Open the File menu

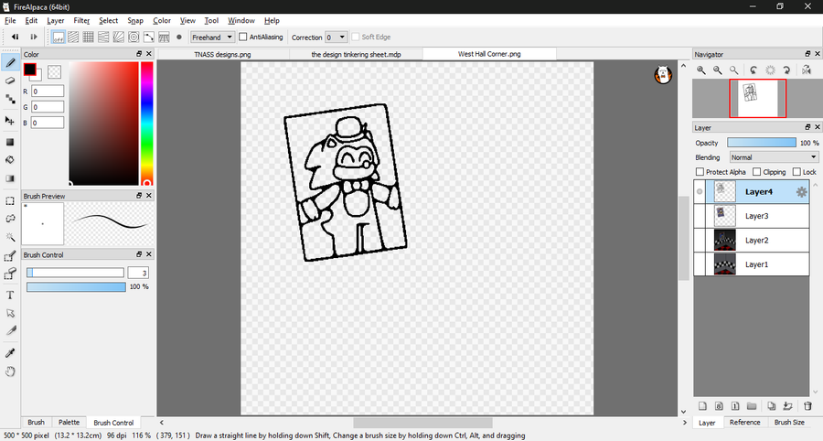pos(10,20)
